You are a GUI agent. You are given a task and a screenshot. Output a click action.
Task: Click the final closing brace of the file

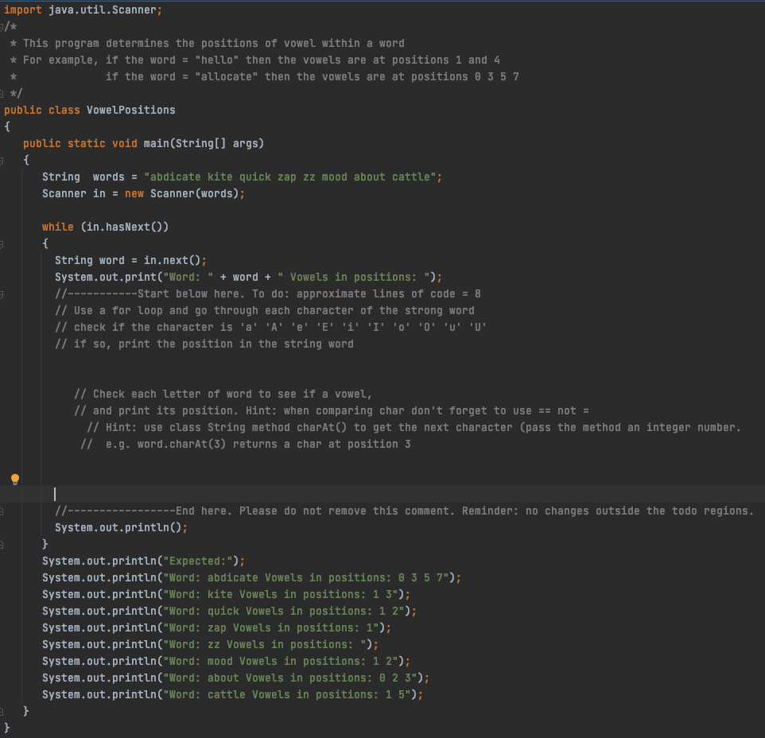point(7,726)
